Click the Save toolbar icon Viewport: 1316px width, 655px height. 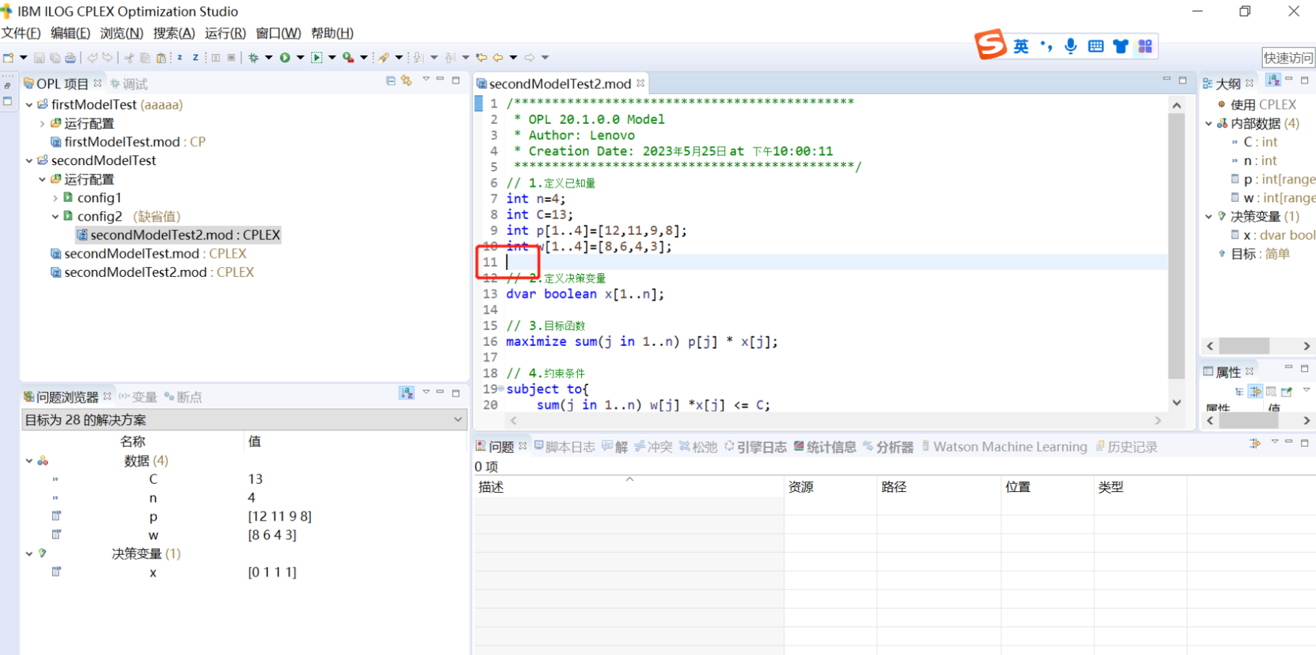click(39, 58)
